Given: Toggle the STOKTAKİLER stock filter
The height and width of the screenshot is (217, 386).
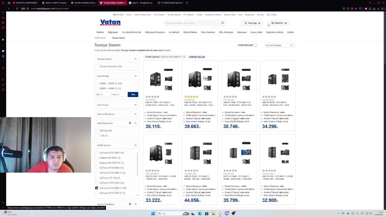Looking at the screenshot, I should (x=255, y=45).
